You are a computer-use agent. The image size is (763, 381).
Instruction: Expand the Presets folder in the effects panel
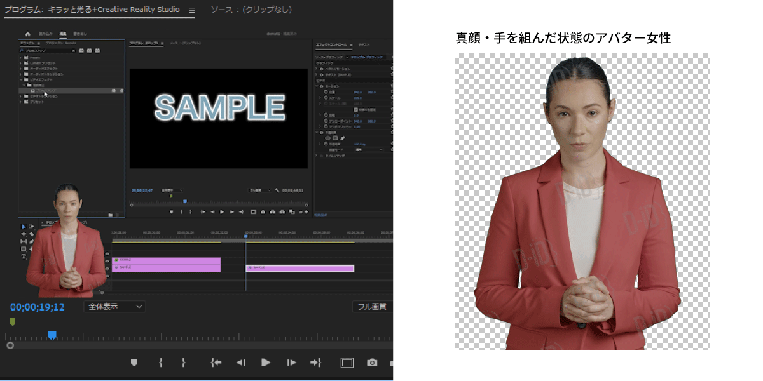21,58
